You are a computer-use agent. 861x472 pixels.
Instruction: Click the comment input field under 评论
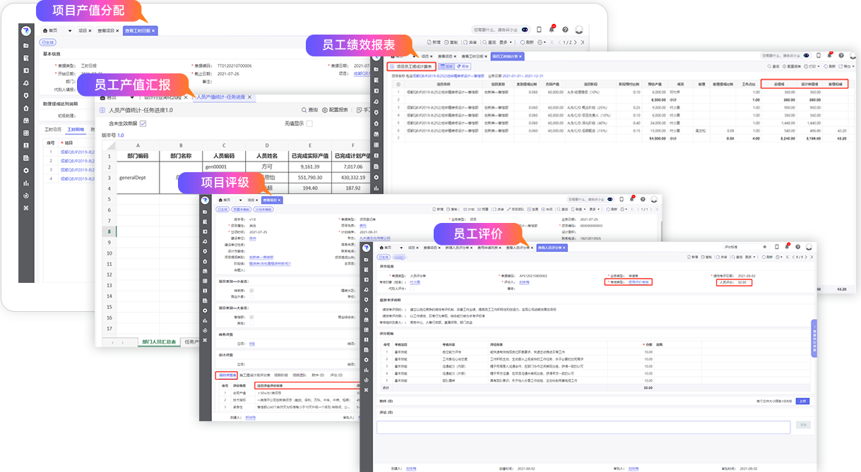tap(583, 427)
